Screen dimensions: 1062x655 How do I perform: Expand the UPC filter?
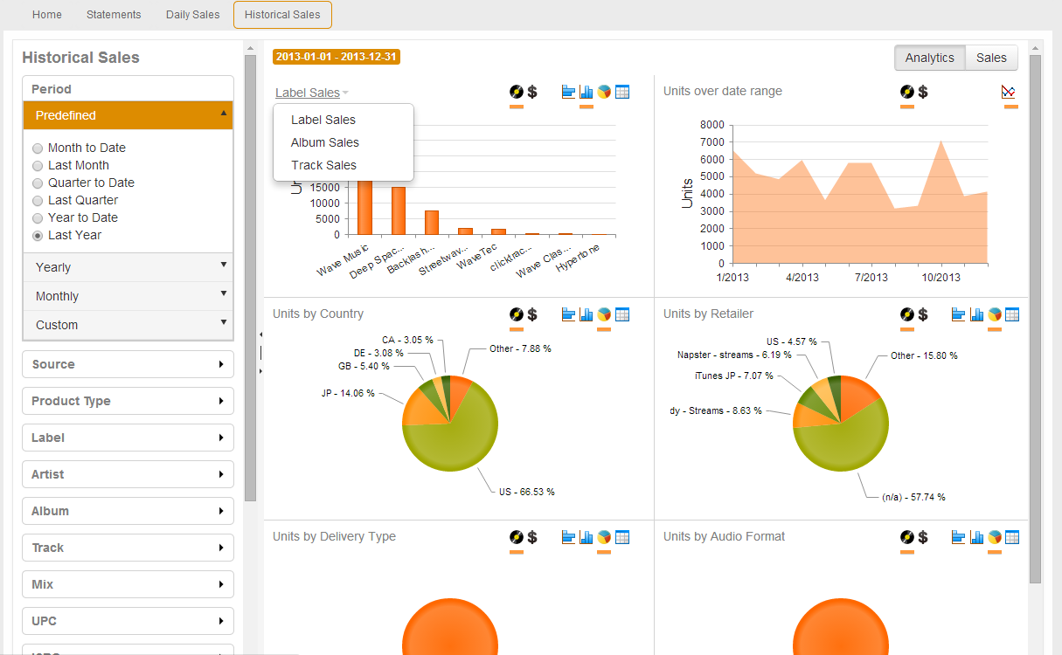[x=128, y=621]
